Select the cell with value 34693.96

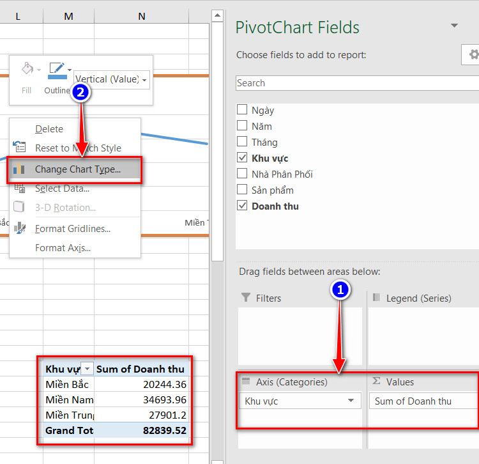pos(141,400)
